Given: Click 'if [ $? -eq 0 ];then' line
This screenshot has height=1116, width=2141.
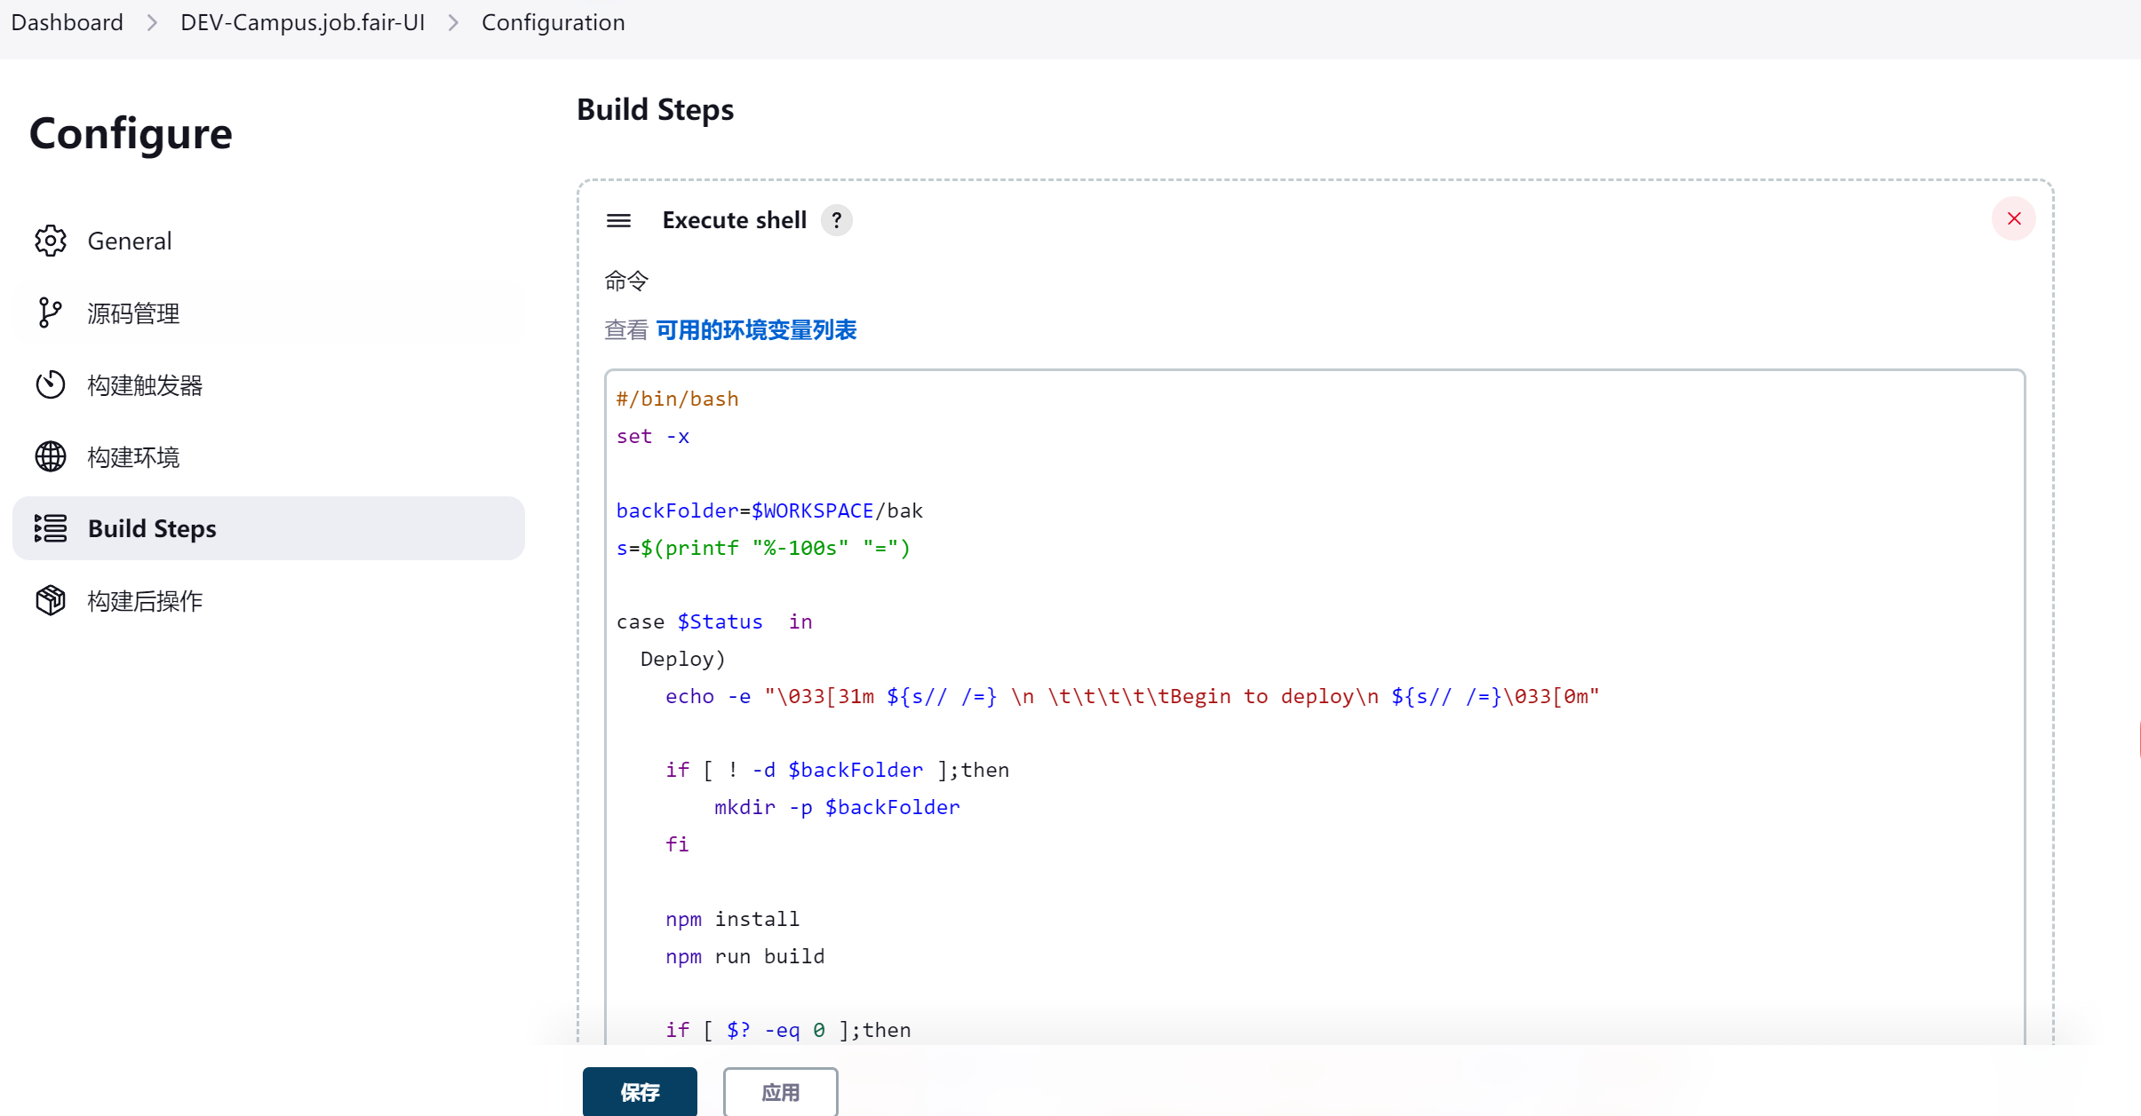Looking at the screenshot, I should click(x=788, y=1030).
